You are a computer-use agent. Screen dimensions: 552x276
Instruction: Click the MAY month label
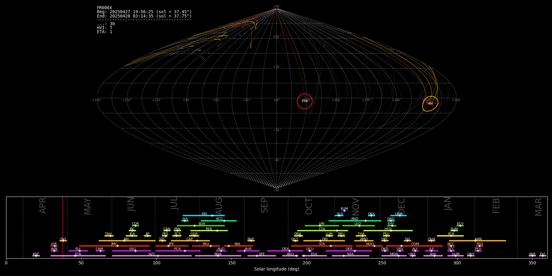pos(87,206)
